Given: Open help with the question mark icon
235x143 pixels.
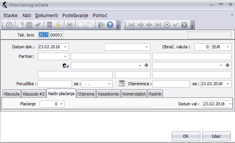Looking at the screenshot, I should 110,25.
